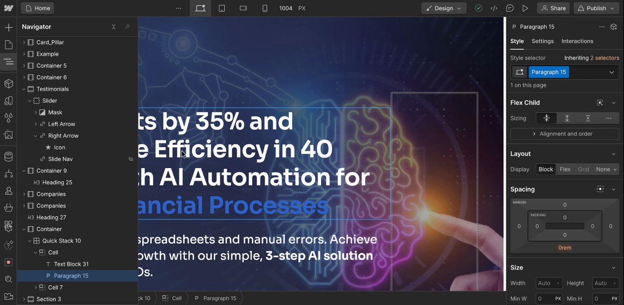Set Flex Child sizing to shrink
The height and width of the screenshot is (305, 624).
tap(546, 118)
